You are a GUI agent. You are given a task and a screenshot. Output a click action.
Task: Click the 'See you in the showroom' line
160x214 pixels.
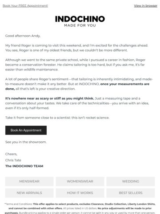click(26, 142)
